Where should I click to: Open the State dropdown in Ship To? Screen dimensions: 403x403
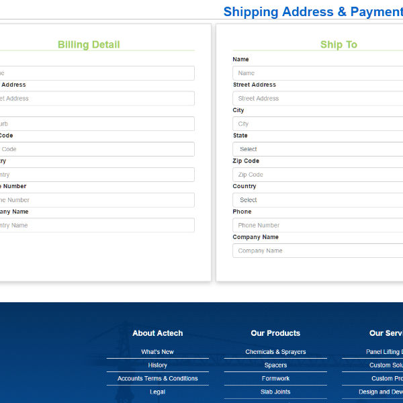coord(317,149)
